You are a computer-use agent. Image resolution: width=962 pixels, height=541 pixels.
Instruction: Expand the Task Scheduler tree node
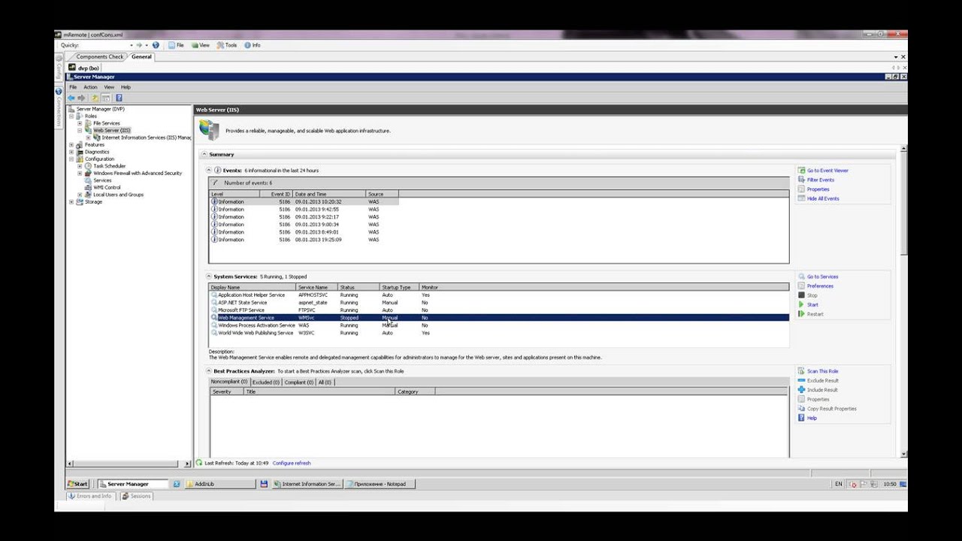pyautogui.click(x=80, y=166)
